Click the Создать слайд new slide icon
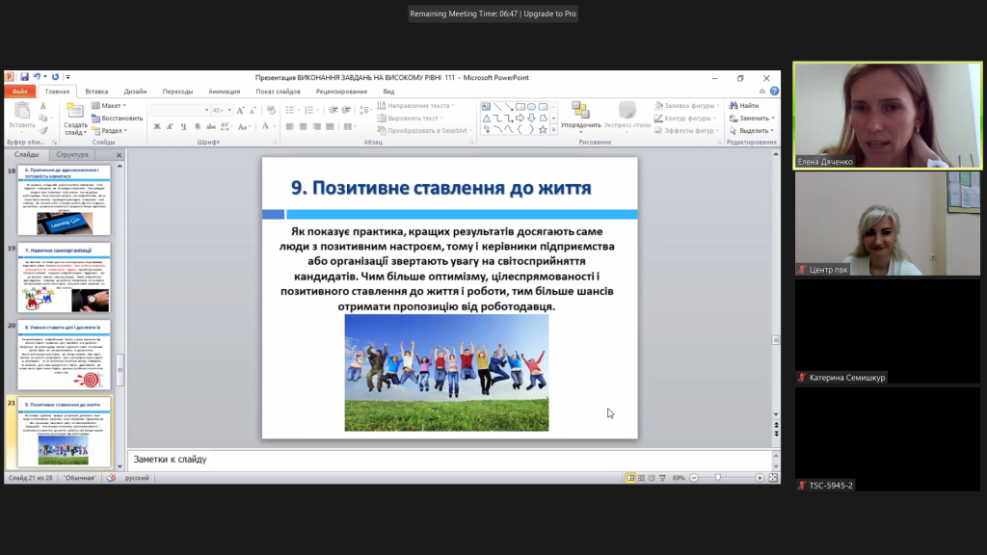 tap(75, 111)
